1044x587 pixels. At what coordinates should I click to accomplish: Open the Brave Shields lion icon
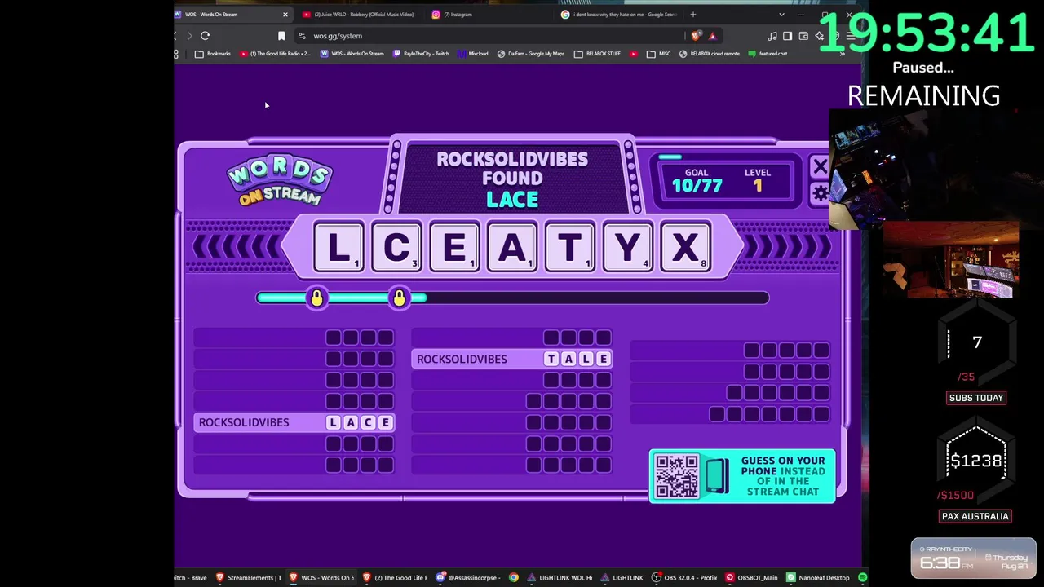(696, 36)
